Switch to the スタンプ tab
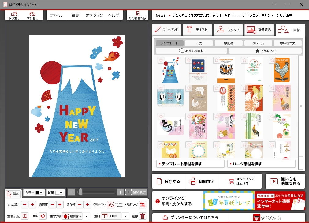This screenshot has width=309, height=223. [228, 30]
